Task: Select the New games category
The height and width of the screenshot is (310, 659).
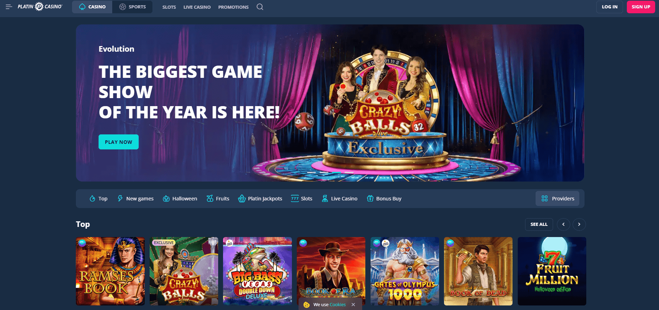Action: click(x=136, y=199)
